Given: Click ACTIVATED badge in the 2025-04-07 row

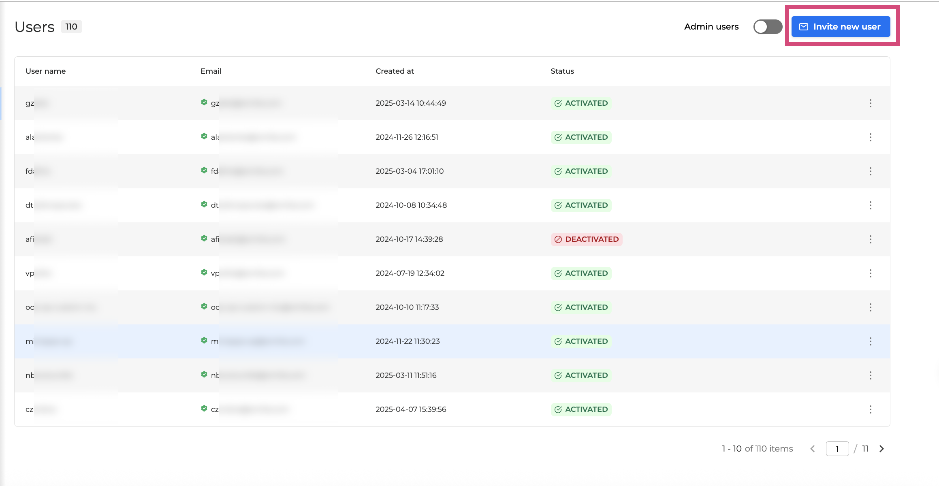Looking at the screenshot, I should click(x=581, y=409).
